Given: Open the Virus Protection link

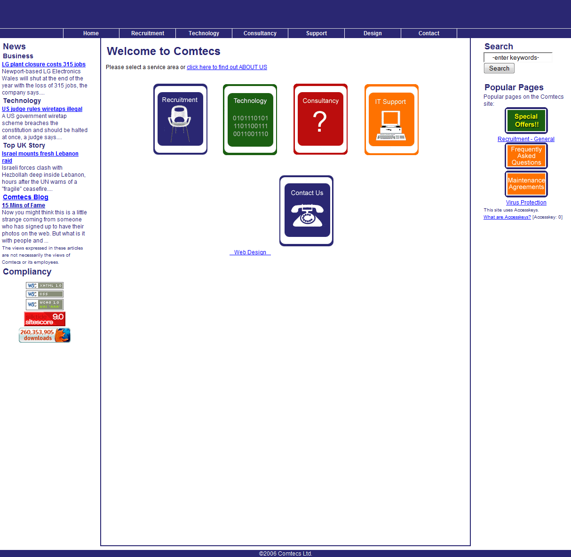Looking at the screenshot, I should click(526, 203).
